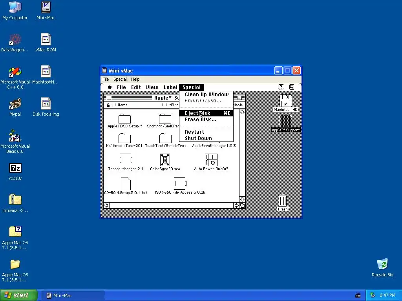Open Mini vMac window's File menu
The image size is (402, 301).
click(106, 79)
